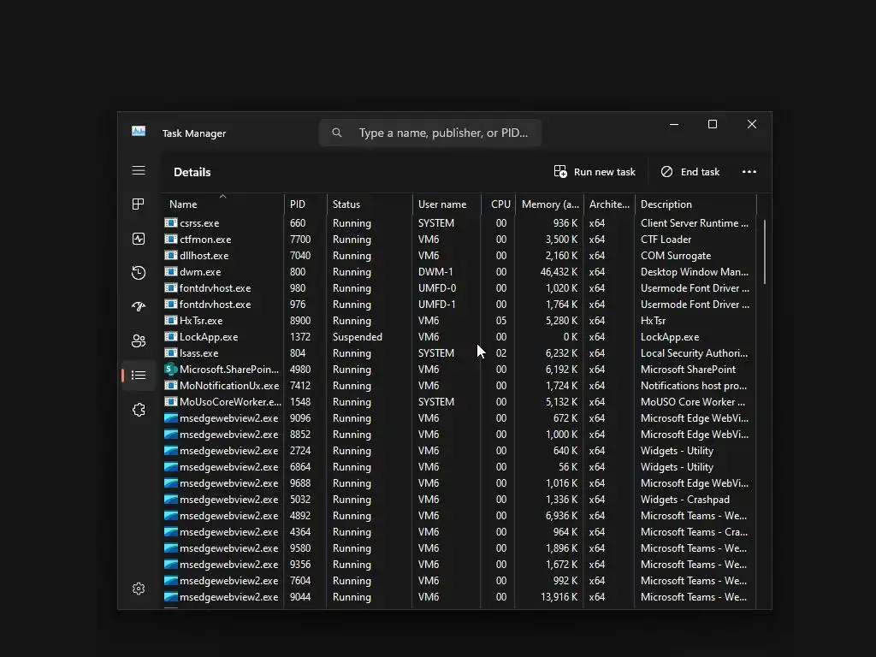Click the 0 K memory value of LockApp.exe
This screenshot has height=657, width=876.
coord(571,337)
